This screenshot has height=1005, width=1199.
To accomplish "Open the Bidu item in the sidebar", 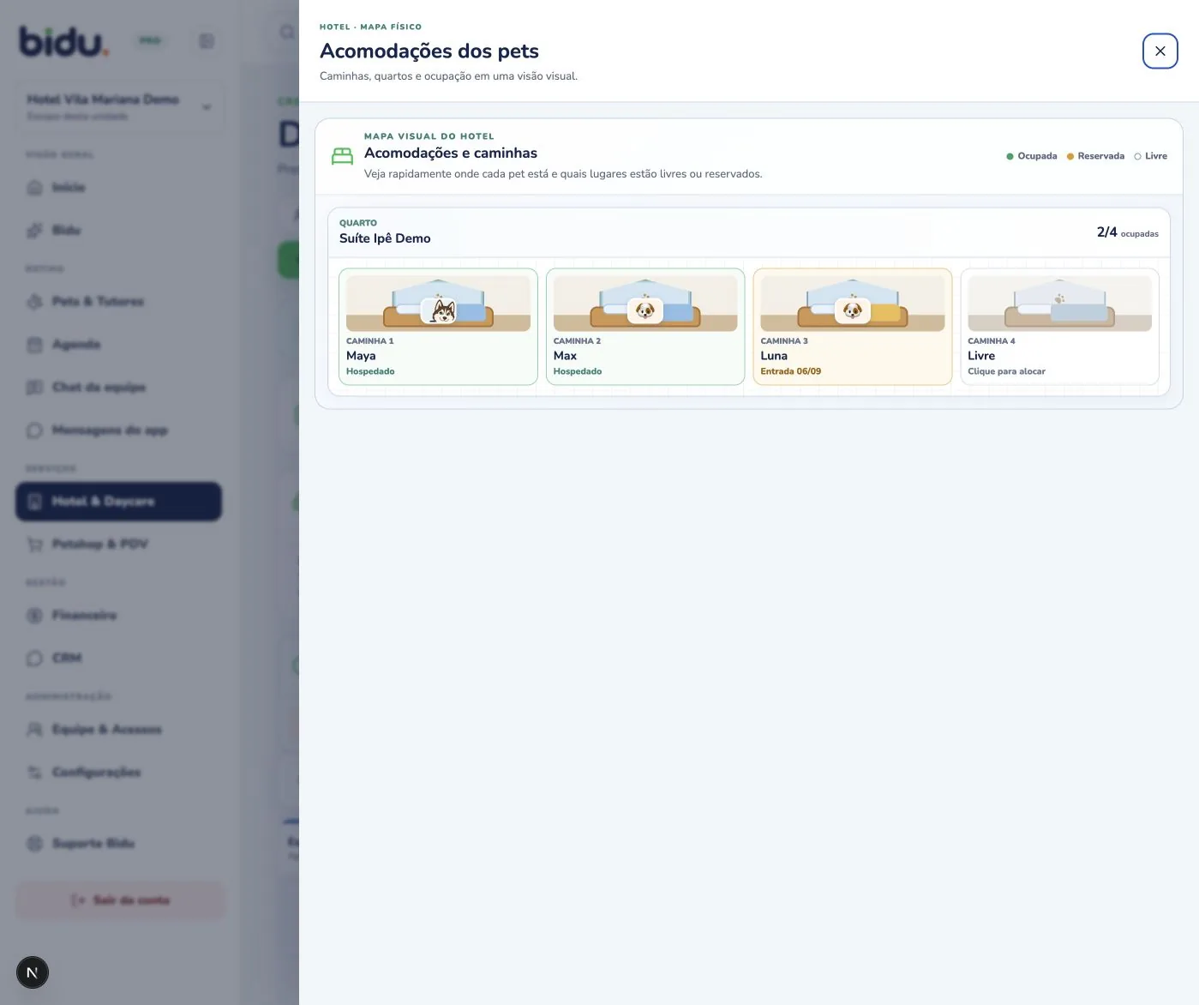I will (x=118, y=231).
